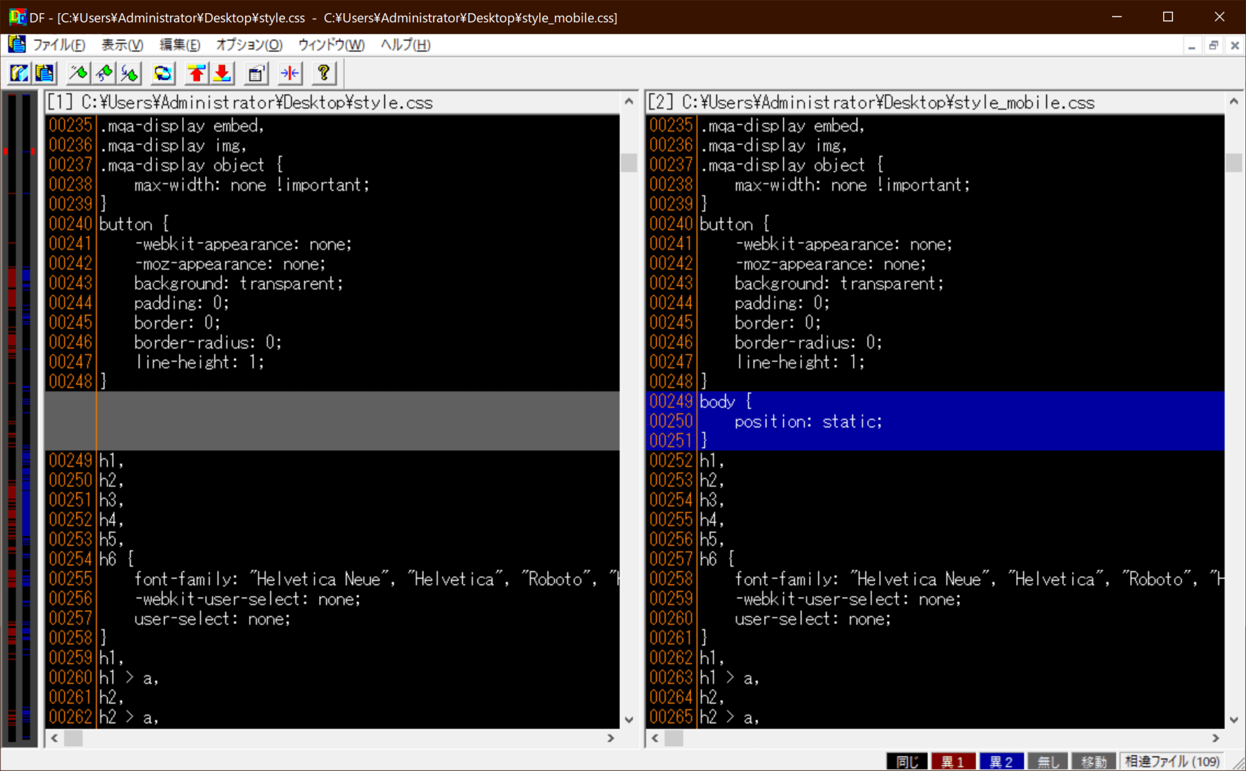Click the gray 移動 legend swatch
This screenshot has width=1246, height=771.
(x=1094, y=762)
